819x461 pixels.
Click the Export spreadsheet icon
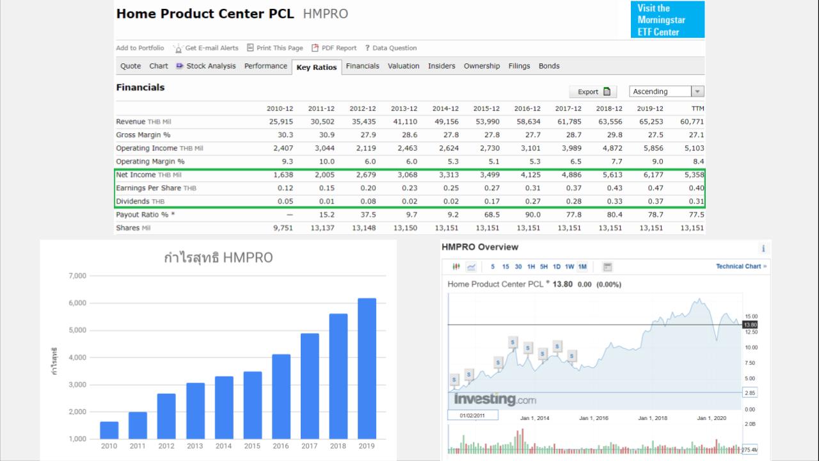pos(607,92)
